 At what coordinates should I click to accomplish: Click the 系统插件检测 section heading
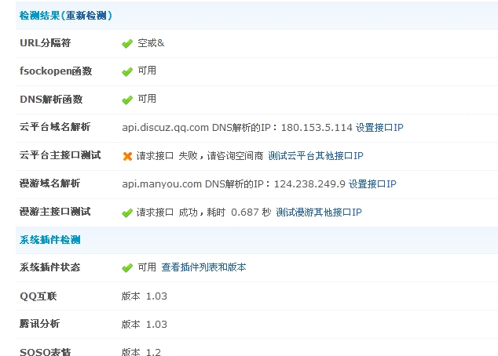(x=49, y=240)
